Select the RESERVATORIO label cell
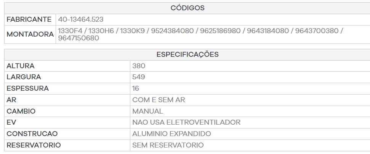The image size is (370, 154). tap(67, 145)
